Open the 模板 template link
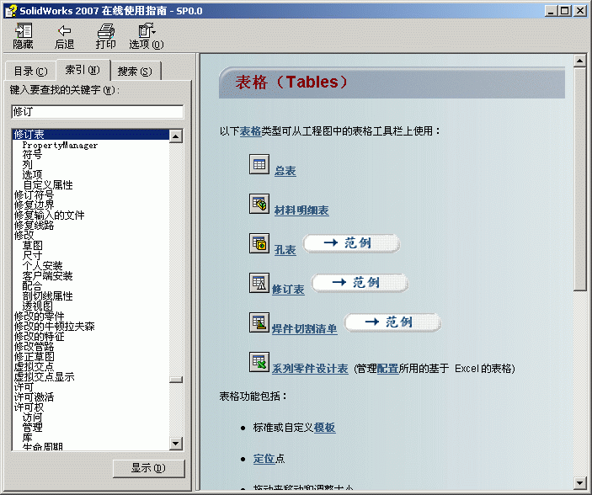Image resolution: width=592 pixels, height=495 pixels. click(x=324, y=428)
